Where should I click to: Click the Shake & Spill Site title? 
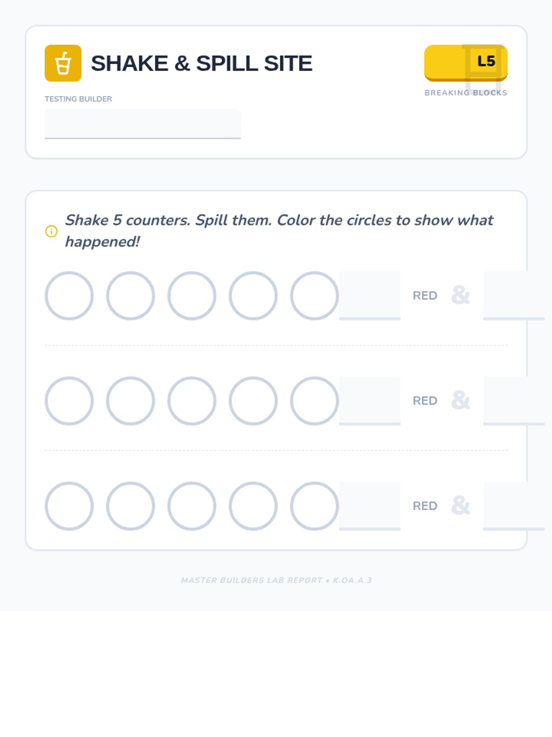[201, 63]
